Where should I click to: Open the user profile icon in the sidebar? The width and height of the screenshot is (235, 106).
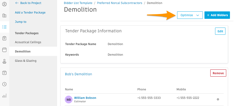[5, 4]
